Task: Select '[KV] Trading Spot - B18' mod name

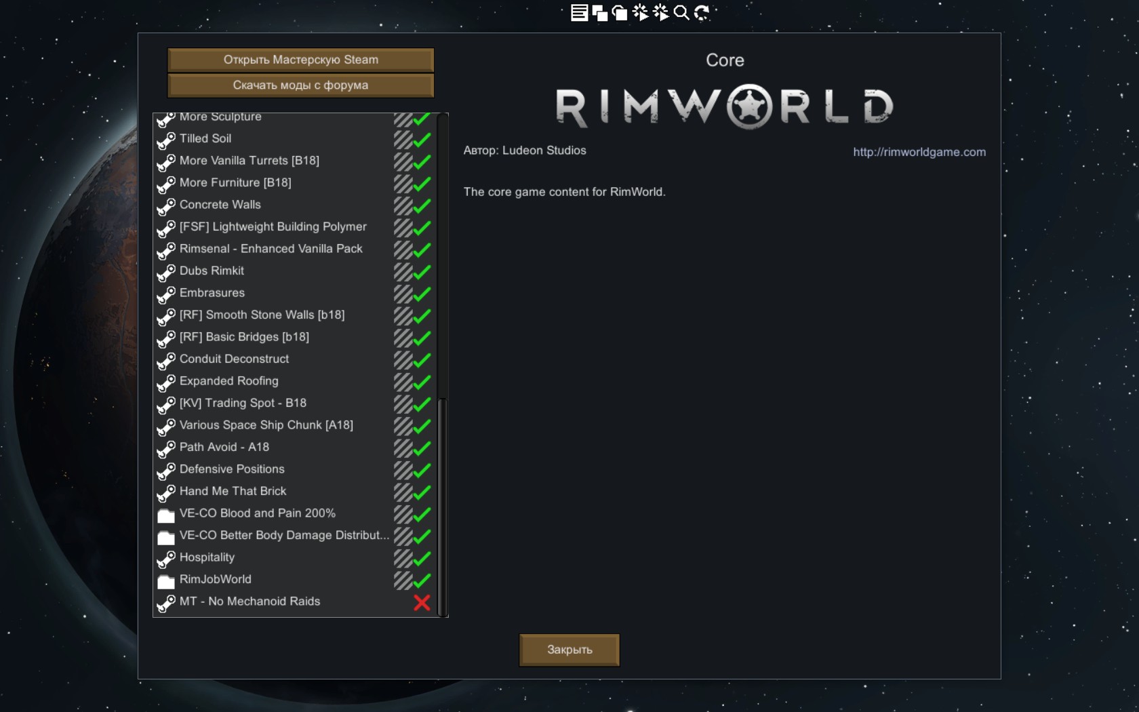Action: tap(243, 403)
